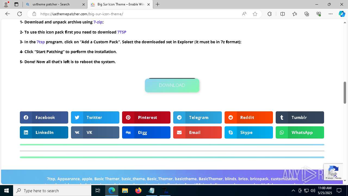Share on Digg
Screen dimensions: 348x196
[146, 133]
